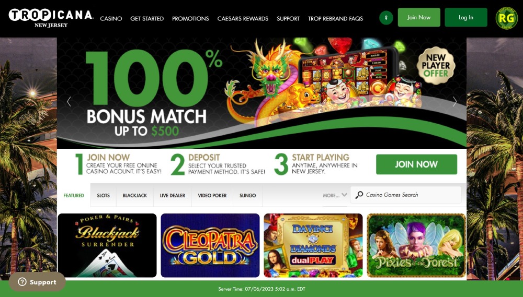Switch to the Live Dealer tab

pyautogui.click(x=173, y=195)
